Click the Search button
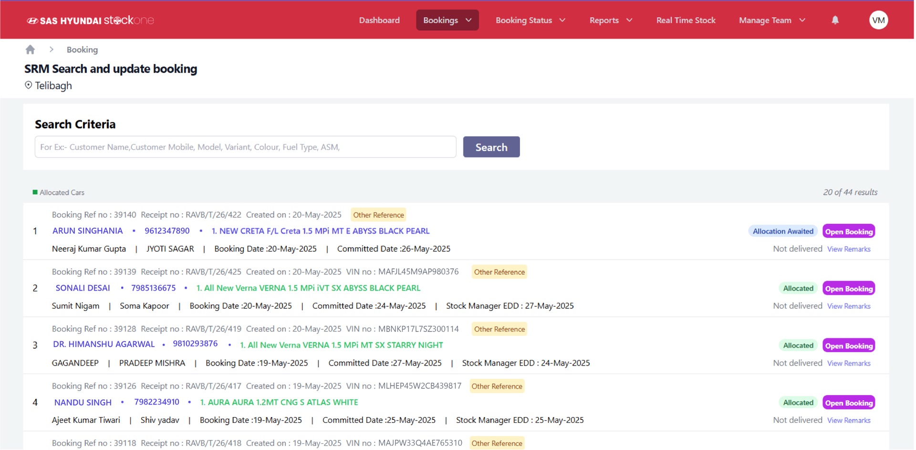Screen dimensions: 916x450 coord(491,147)
